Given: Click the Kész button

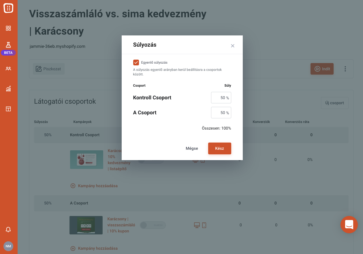Looking at the screenshot, I should [x=220, y=148].
